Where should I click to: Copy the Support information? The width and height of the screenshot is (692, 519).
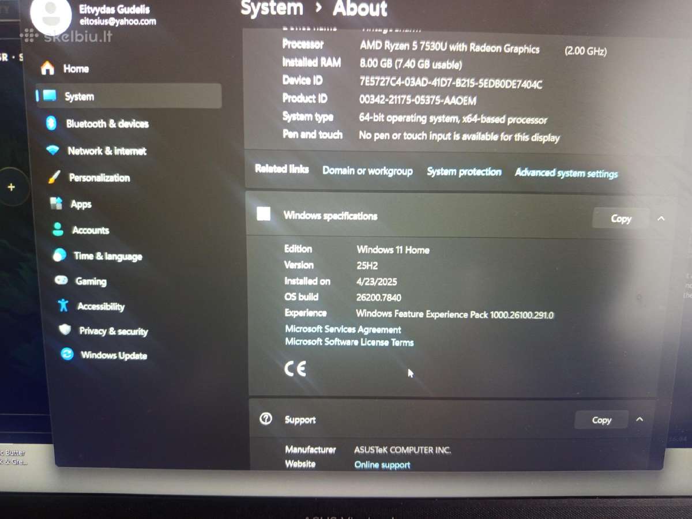[x=601, y=420]
